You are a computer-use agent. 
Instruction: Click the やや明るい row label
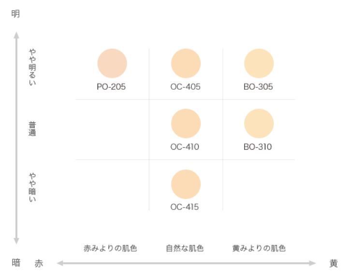pos(32,67)
